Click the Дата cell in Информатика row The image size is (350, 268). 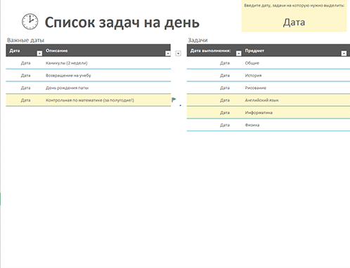[x=225, y=112]
